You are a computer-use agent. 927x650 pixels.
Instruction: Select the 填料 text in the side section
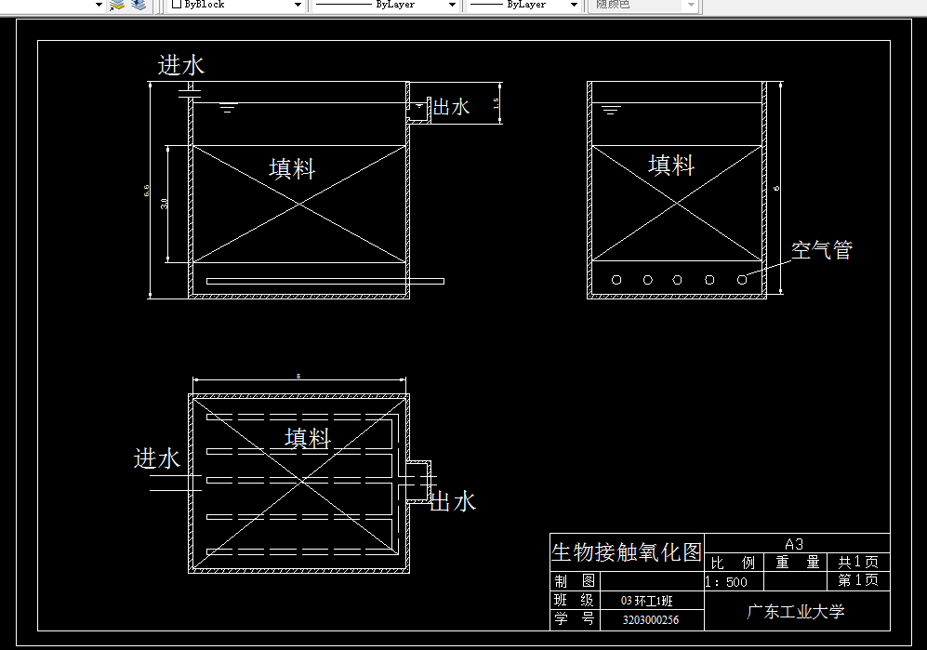coord(671,165)
